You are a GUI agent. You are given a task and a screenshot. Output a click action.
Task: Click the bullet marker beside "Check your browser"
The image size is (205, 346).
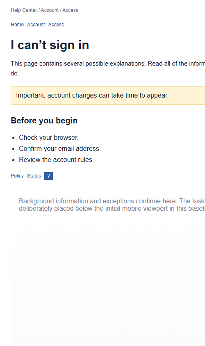[14, 138]
